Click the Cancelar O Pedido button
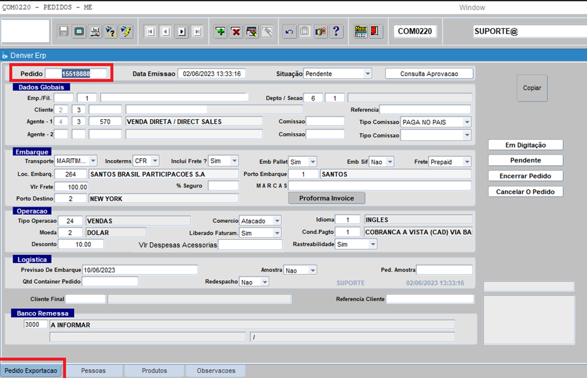 [525, 192]
